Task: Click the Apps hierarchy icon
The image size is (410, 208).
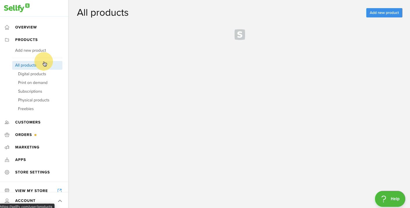Action: [x=7, y=160]
